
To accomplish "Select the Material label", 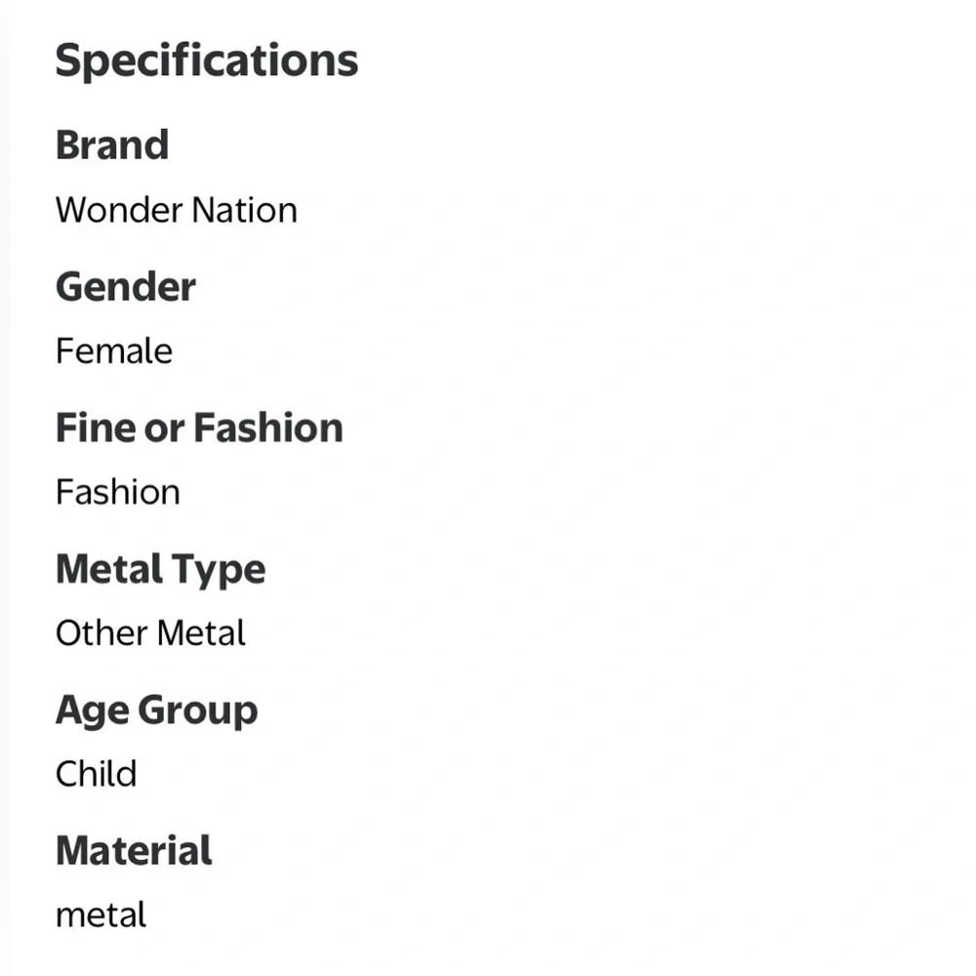I will pos(134,851).
